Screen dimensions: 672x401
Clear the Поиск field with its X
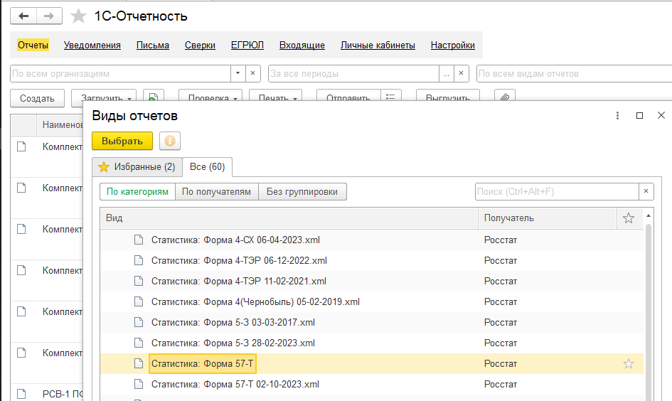(646, 191)
